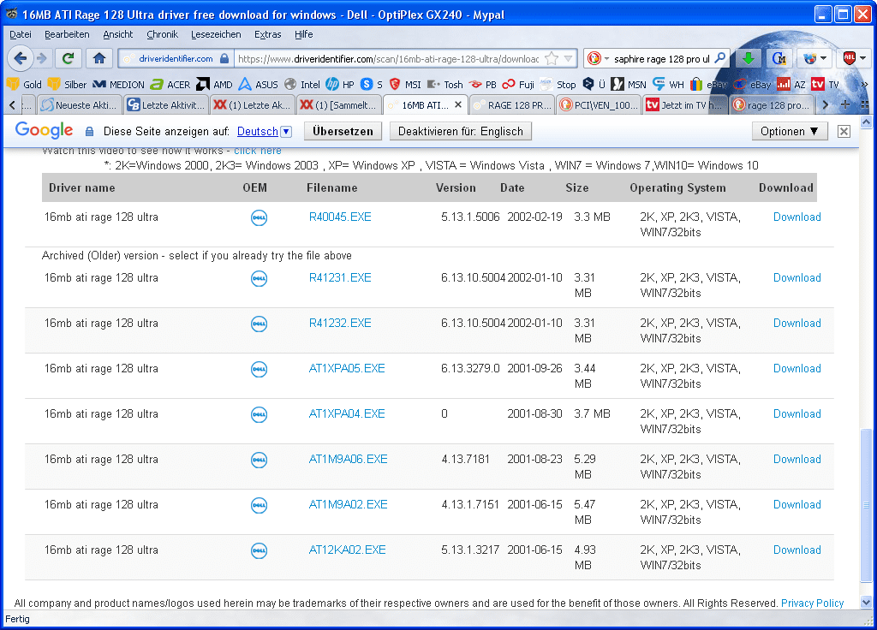Screen dimensions: 877x630
Task: Open the translation language dropdown next to Deutsch
Action: pyautogui.click(x=286, y=131)
